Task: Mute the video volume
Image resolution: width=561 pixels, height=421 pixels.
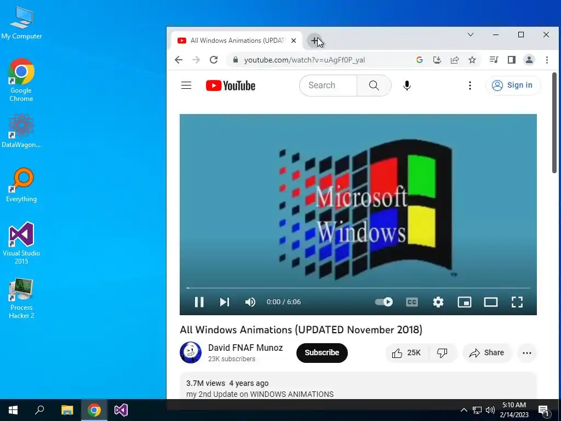Action: (250, 302)
